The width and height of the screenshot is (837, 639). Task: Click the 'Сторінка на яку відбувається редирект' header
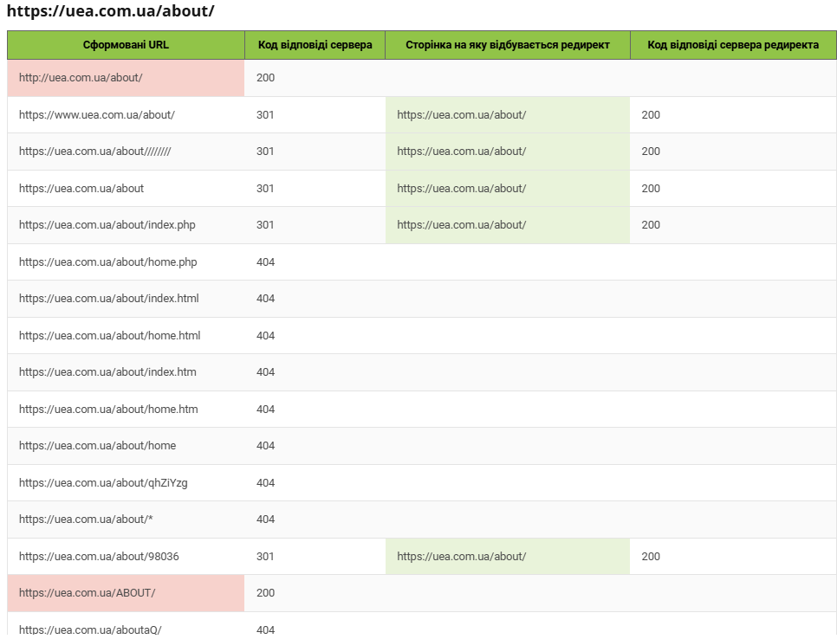(507, 45)
